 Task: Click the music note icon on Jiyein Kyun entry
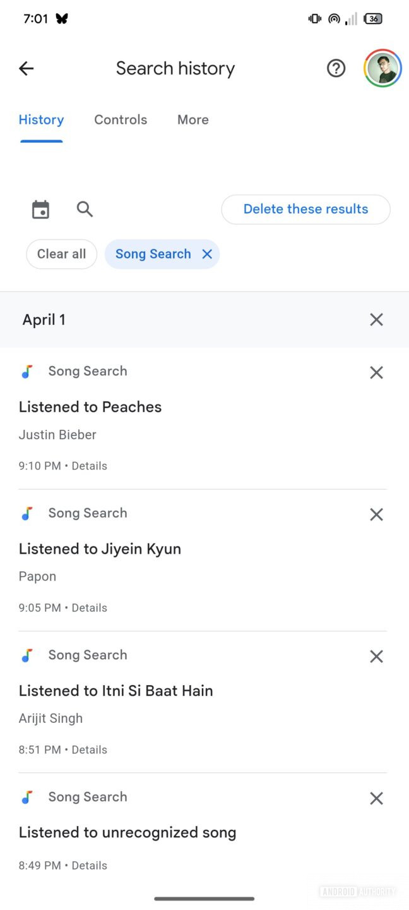pos(27,513)
